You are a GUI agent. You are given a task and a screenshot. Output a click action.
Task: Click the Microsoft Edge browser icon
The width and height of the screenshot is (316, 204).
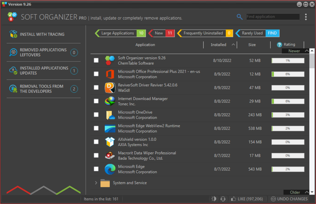(x=110, y=169)
